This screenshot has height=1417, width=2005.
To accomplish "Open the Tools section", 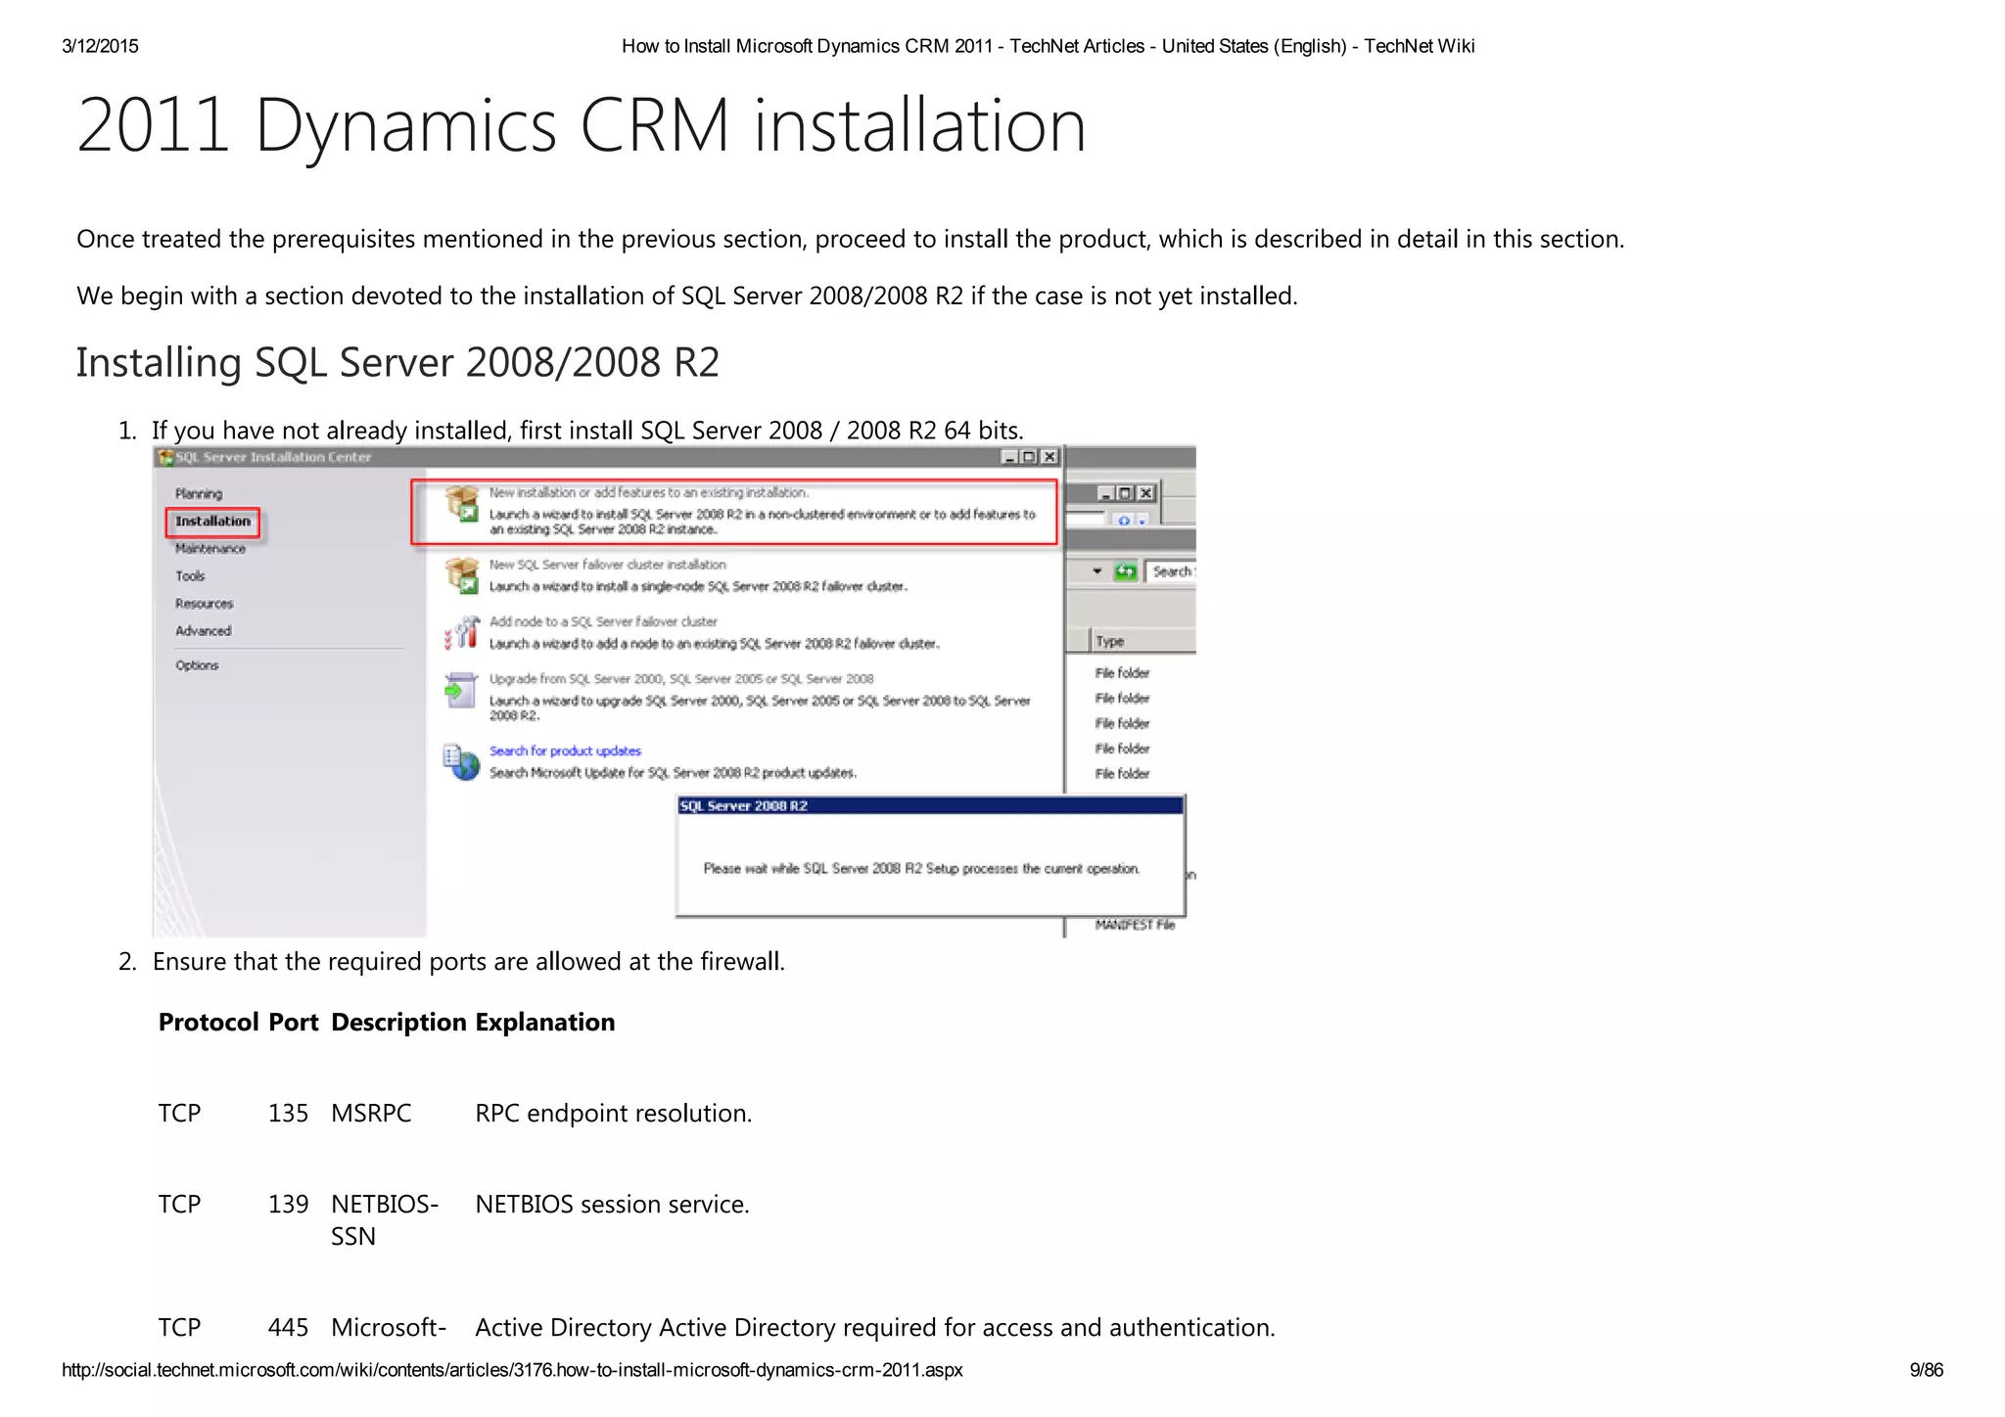I will tap(190, 576).
